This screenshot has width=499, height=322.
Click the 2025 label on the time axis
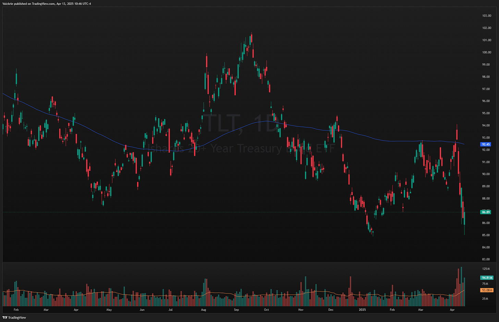(x=363, y=310)
